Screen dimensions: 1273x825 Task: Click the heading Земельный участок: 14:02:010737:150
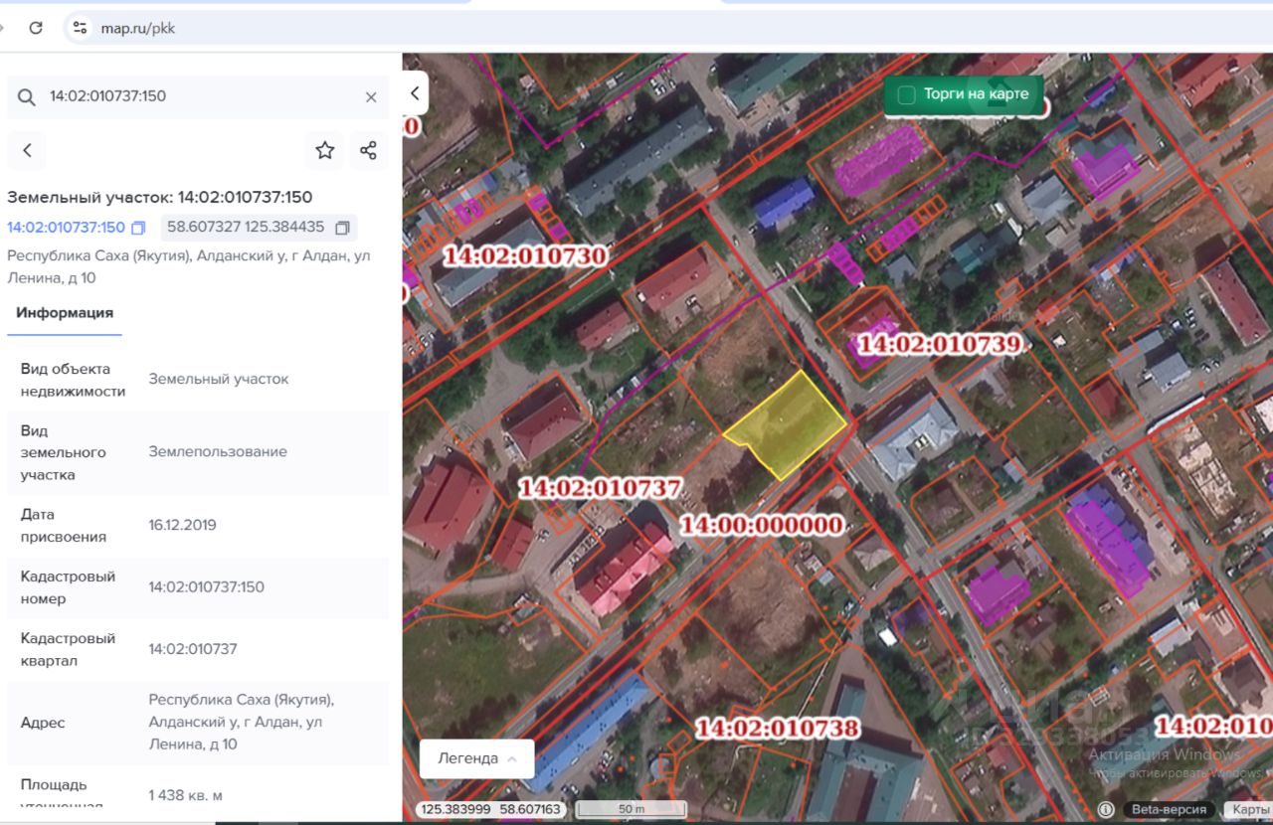coord(160,197)
